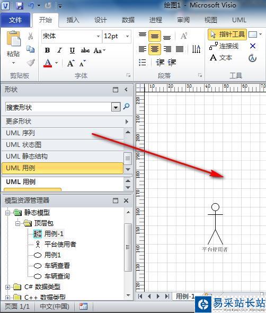Click the Cut scissors icon

[x=30, y=36]
